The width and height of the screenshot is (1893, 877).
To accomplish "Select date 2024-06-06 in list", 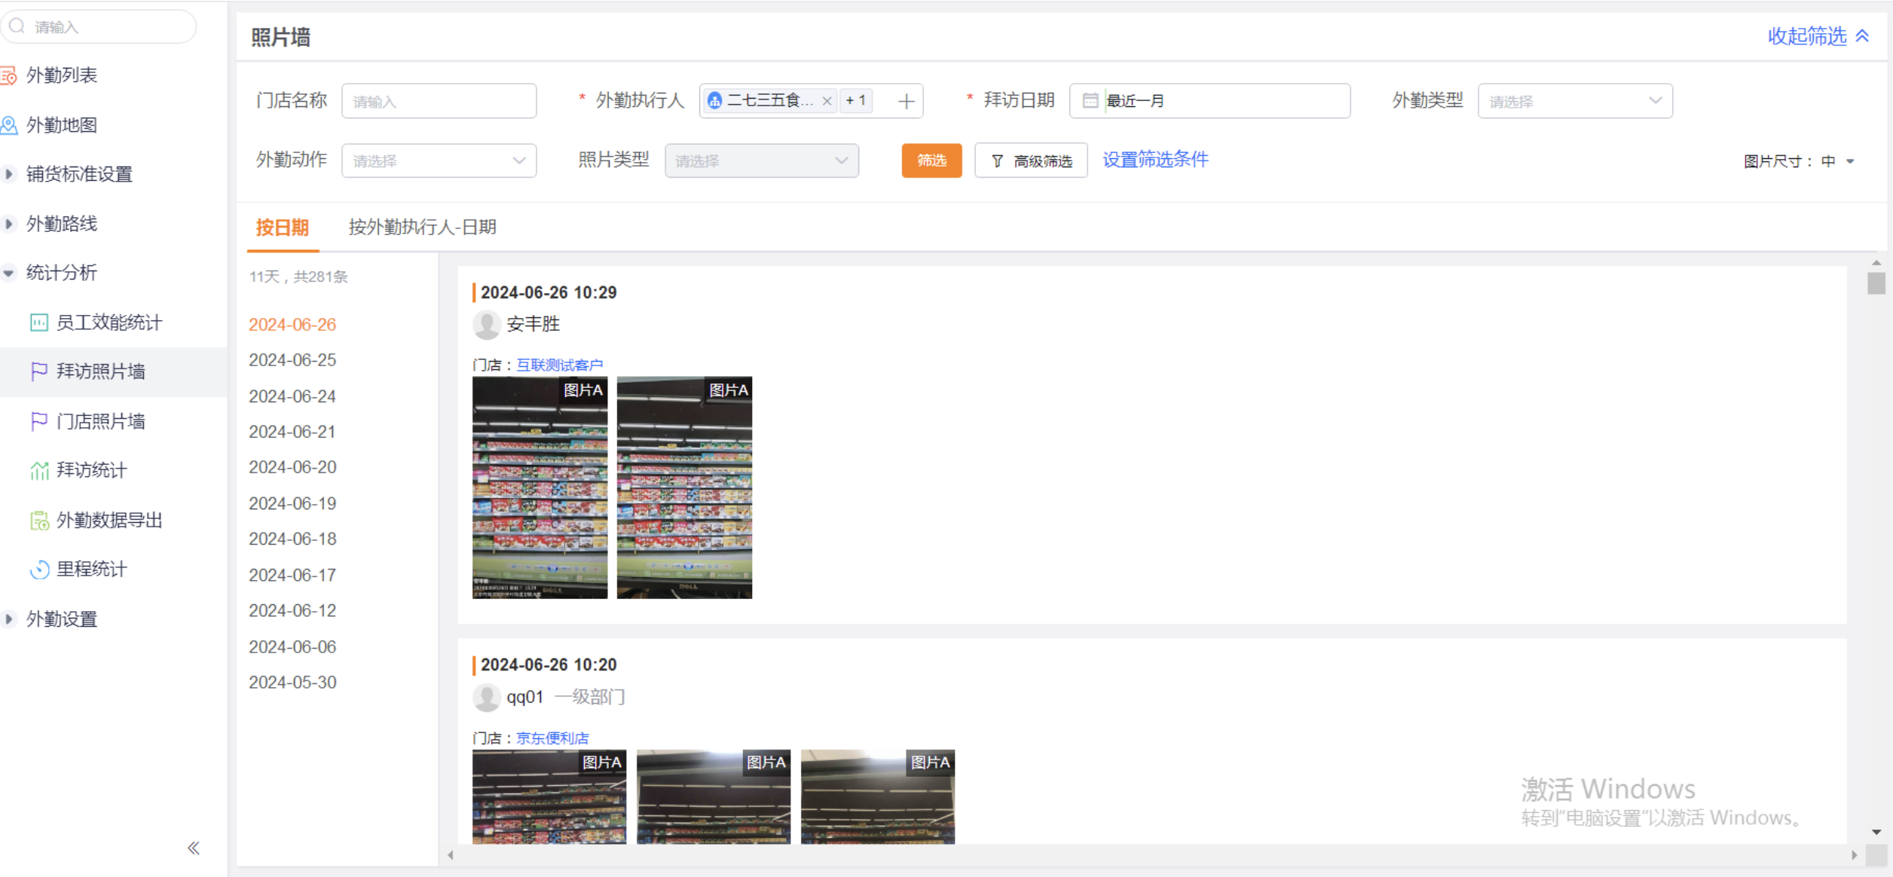I will (292, 646).
